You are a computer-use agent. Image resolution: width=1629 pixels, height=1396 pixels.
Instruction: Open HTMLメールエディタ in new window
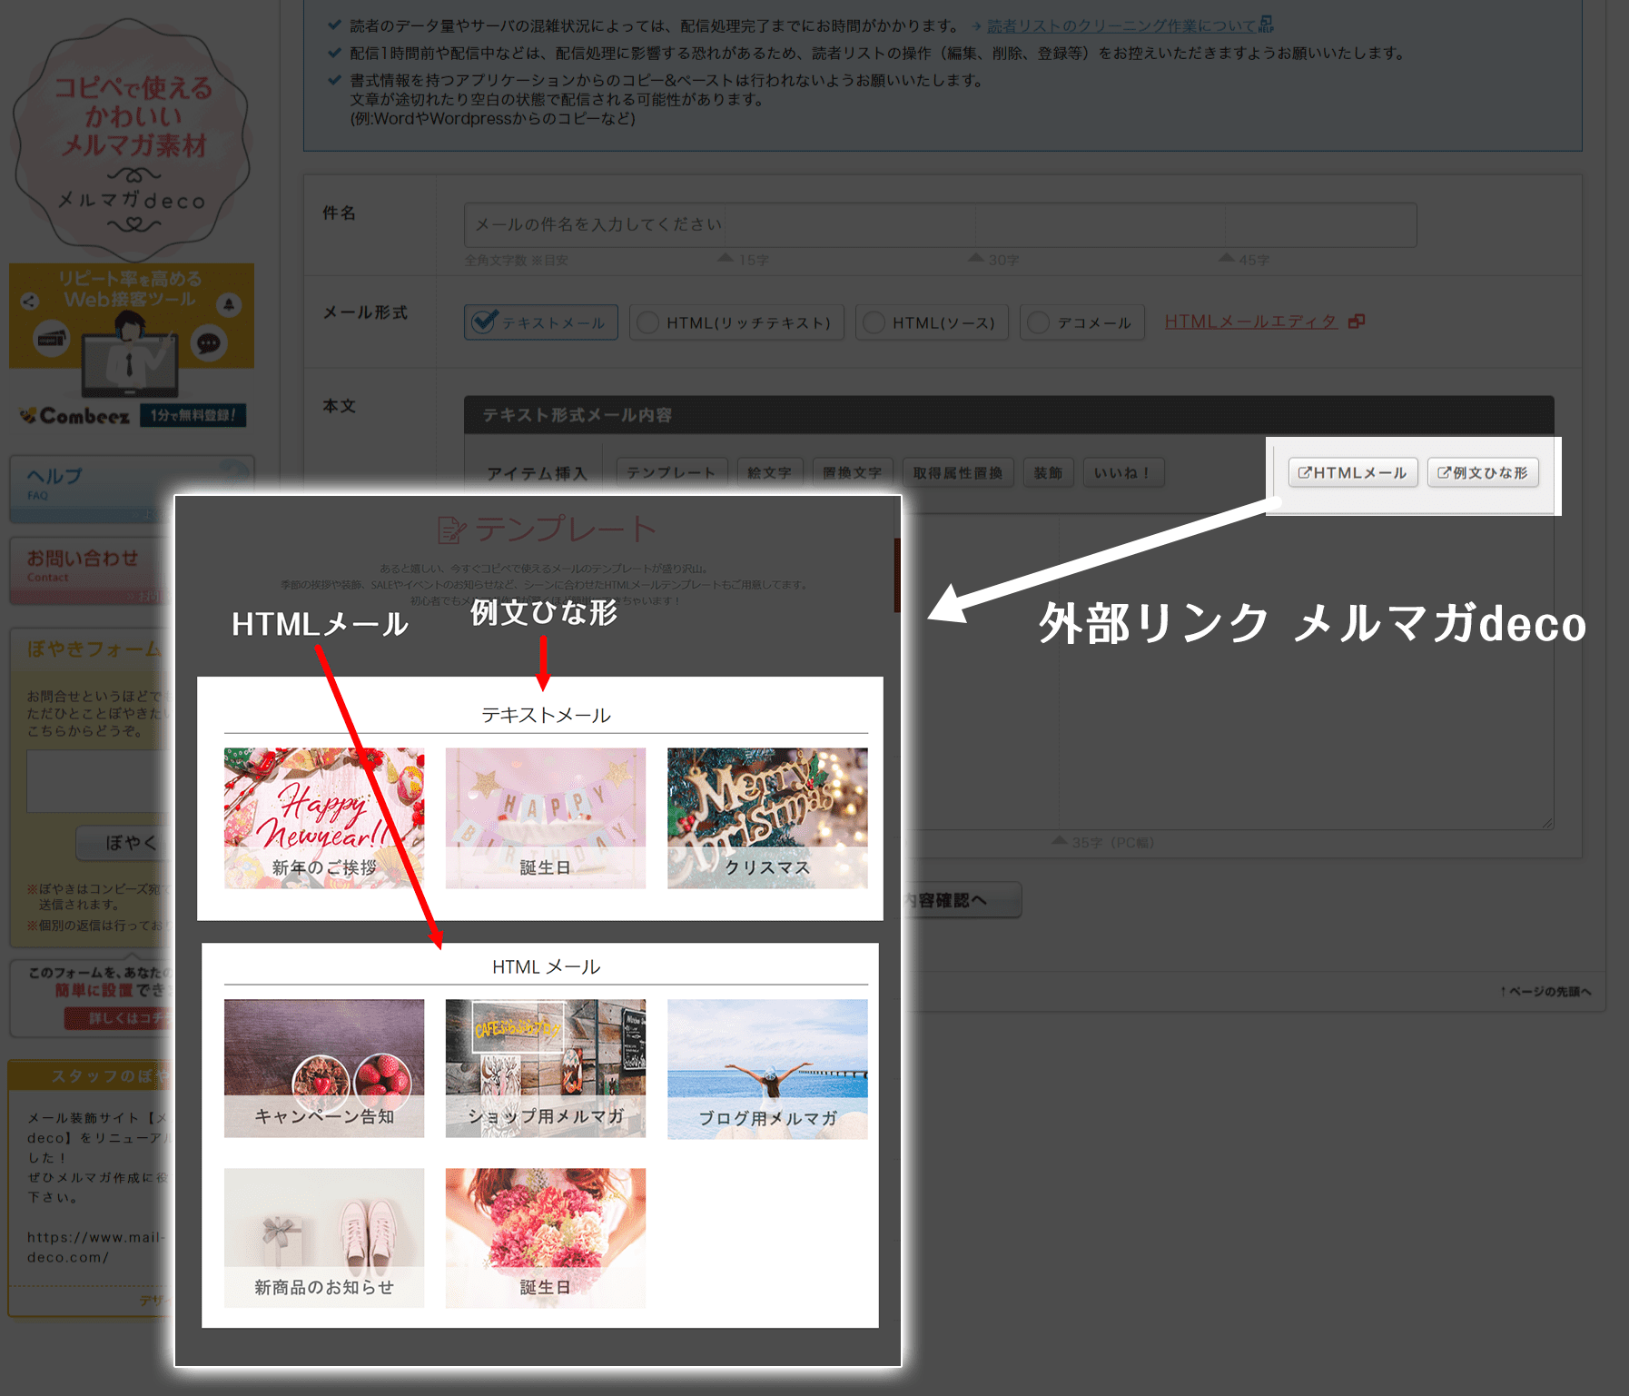tap(1251, 321)
